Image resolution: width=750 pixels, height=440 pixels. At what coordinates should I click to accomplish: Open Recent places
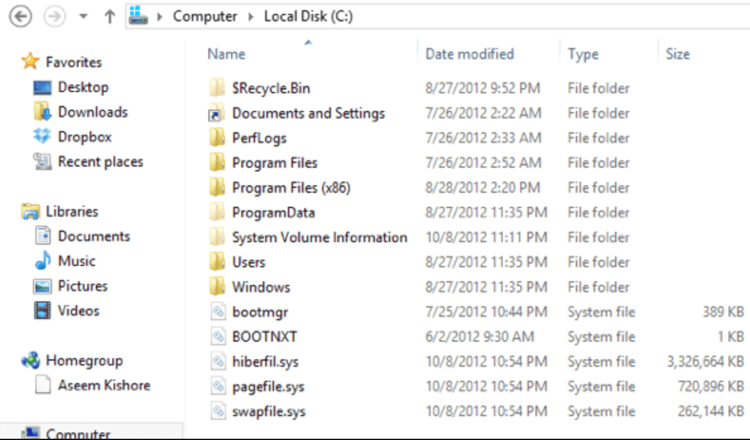tap(100, 161)
